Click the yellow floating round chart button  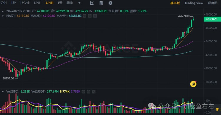(x=193, y=84)
